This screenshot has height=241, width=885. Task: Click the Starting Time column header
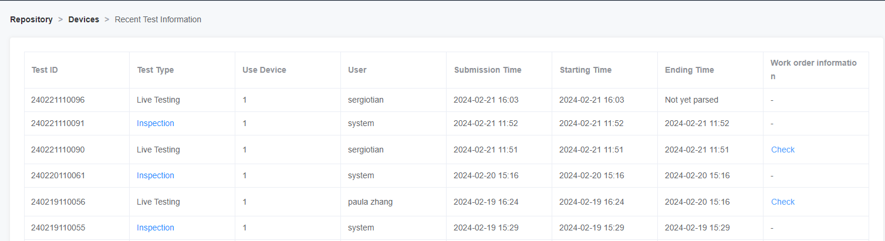[604, 70]
